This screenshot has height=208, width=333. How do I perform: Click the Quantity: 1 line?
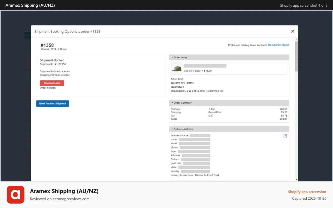(x=178, y=87)
